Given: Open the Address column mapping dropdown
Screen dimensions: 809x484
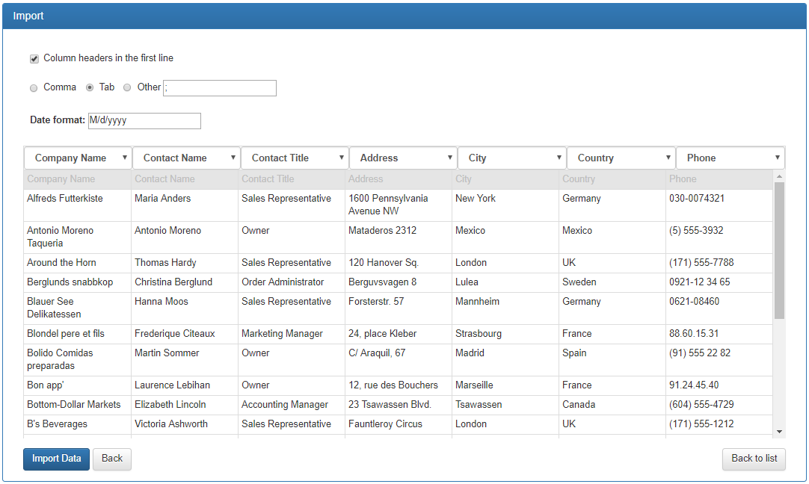Looking at the screenshot, I should (x=449, y=158).
